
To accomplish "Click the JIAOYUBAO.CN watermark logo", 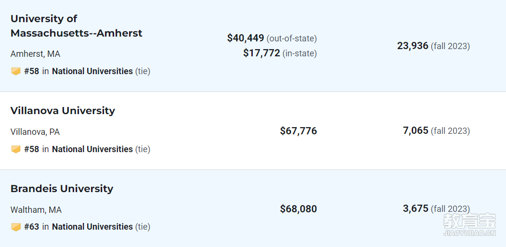I will [469, 225].
